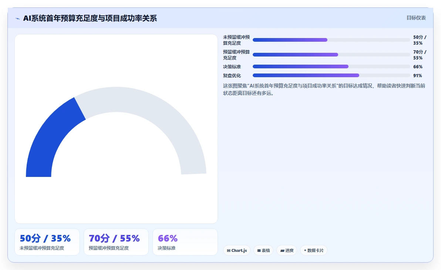Select the 进度 tag chip
This screenshot has width=441, height=270.
pyautogui.click(x=287, y=250)
